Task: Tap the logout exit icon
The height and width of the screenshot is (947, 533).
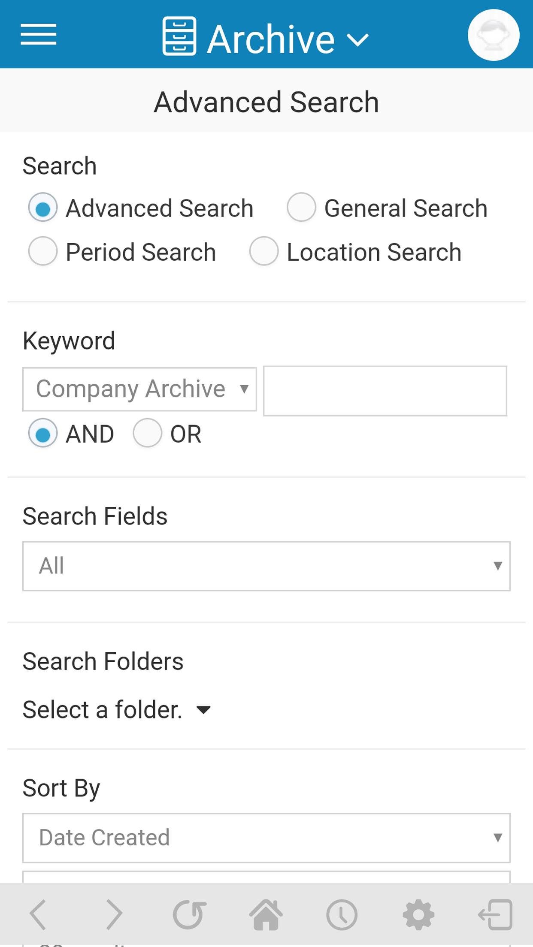Action: tap(495, 914)
